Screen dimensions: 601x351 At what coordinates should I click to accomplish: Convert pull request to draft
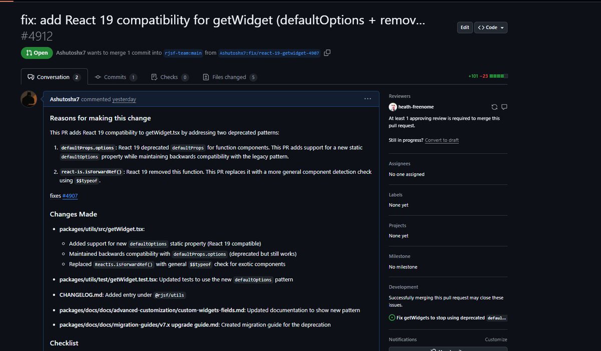pos(442,140)
